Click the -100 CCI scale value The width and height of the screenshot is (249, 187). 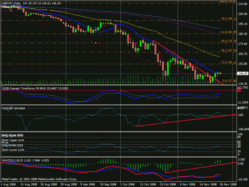tap(240, 115)
